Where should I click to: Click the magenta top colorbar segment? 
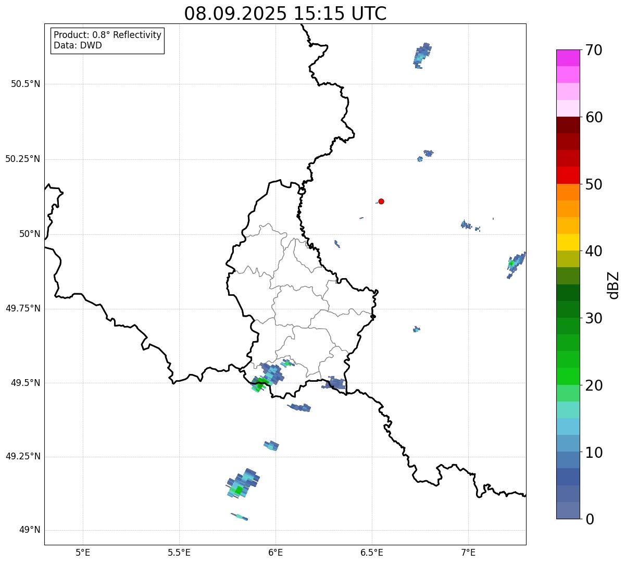(x=568, y=58)
